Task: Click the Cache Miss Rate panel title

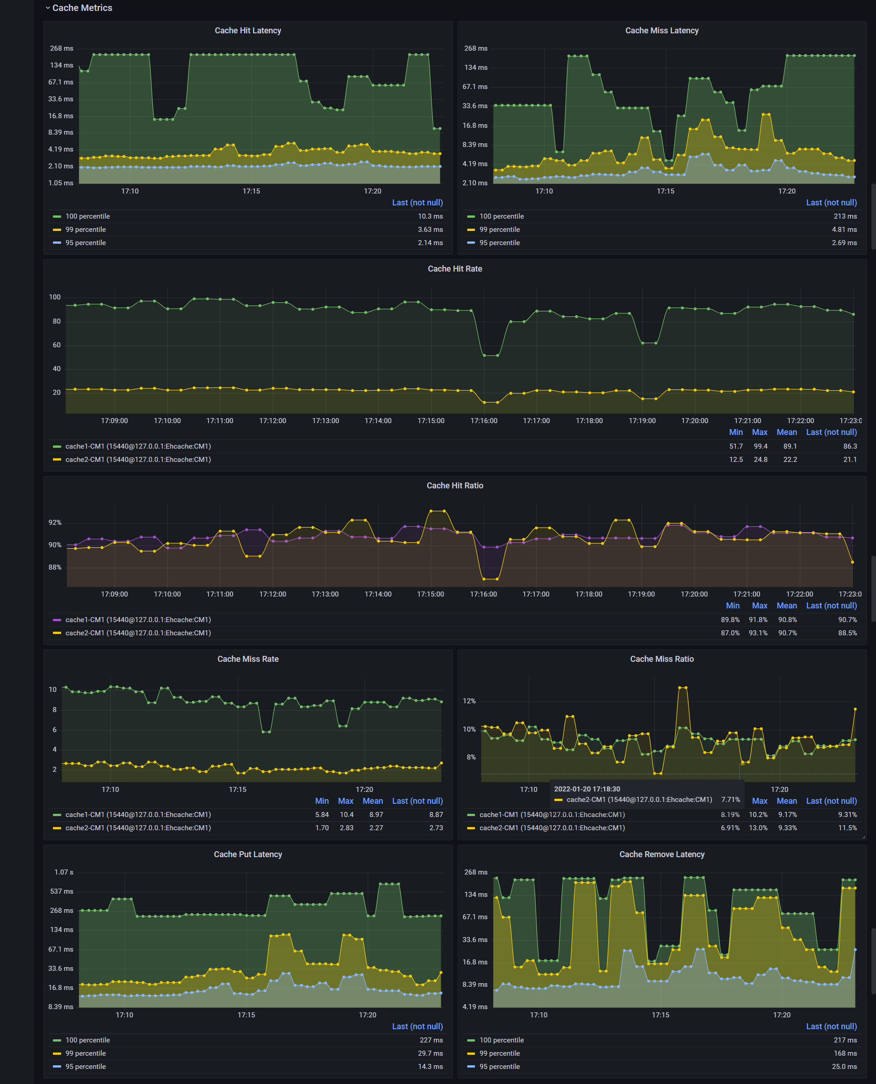Action: [248, 659]
